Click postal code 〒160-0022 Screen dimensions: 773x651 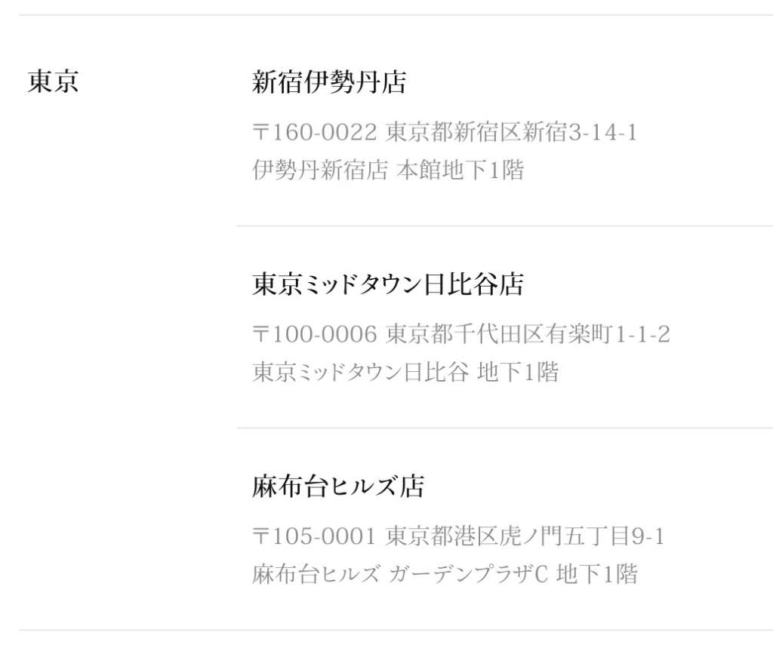pos(313,134)
